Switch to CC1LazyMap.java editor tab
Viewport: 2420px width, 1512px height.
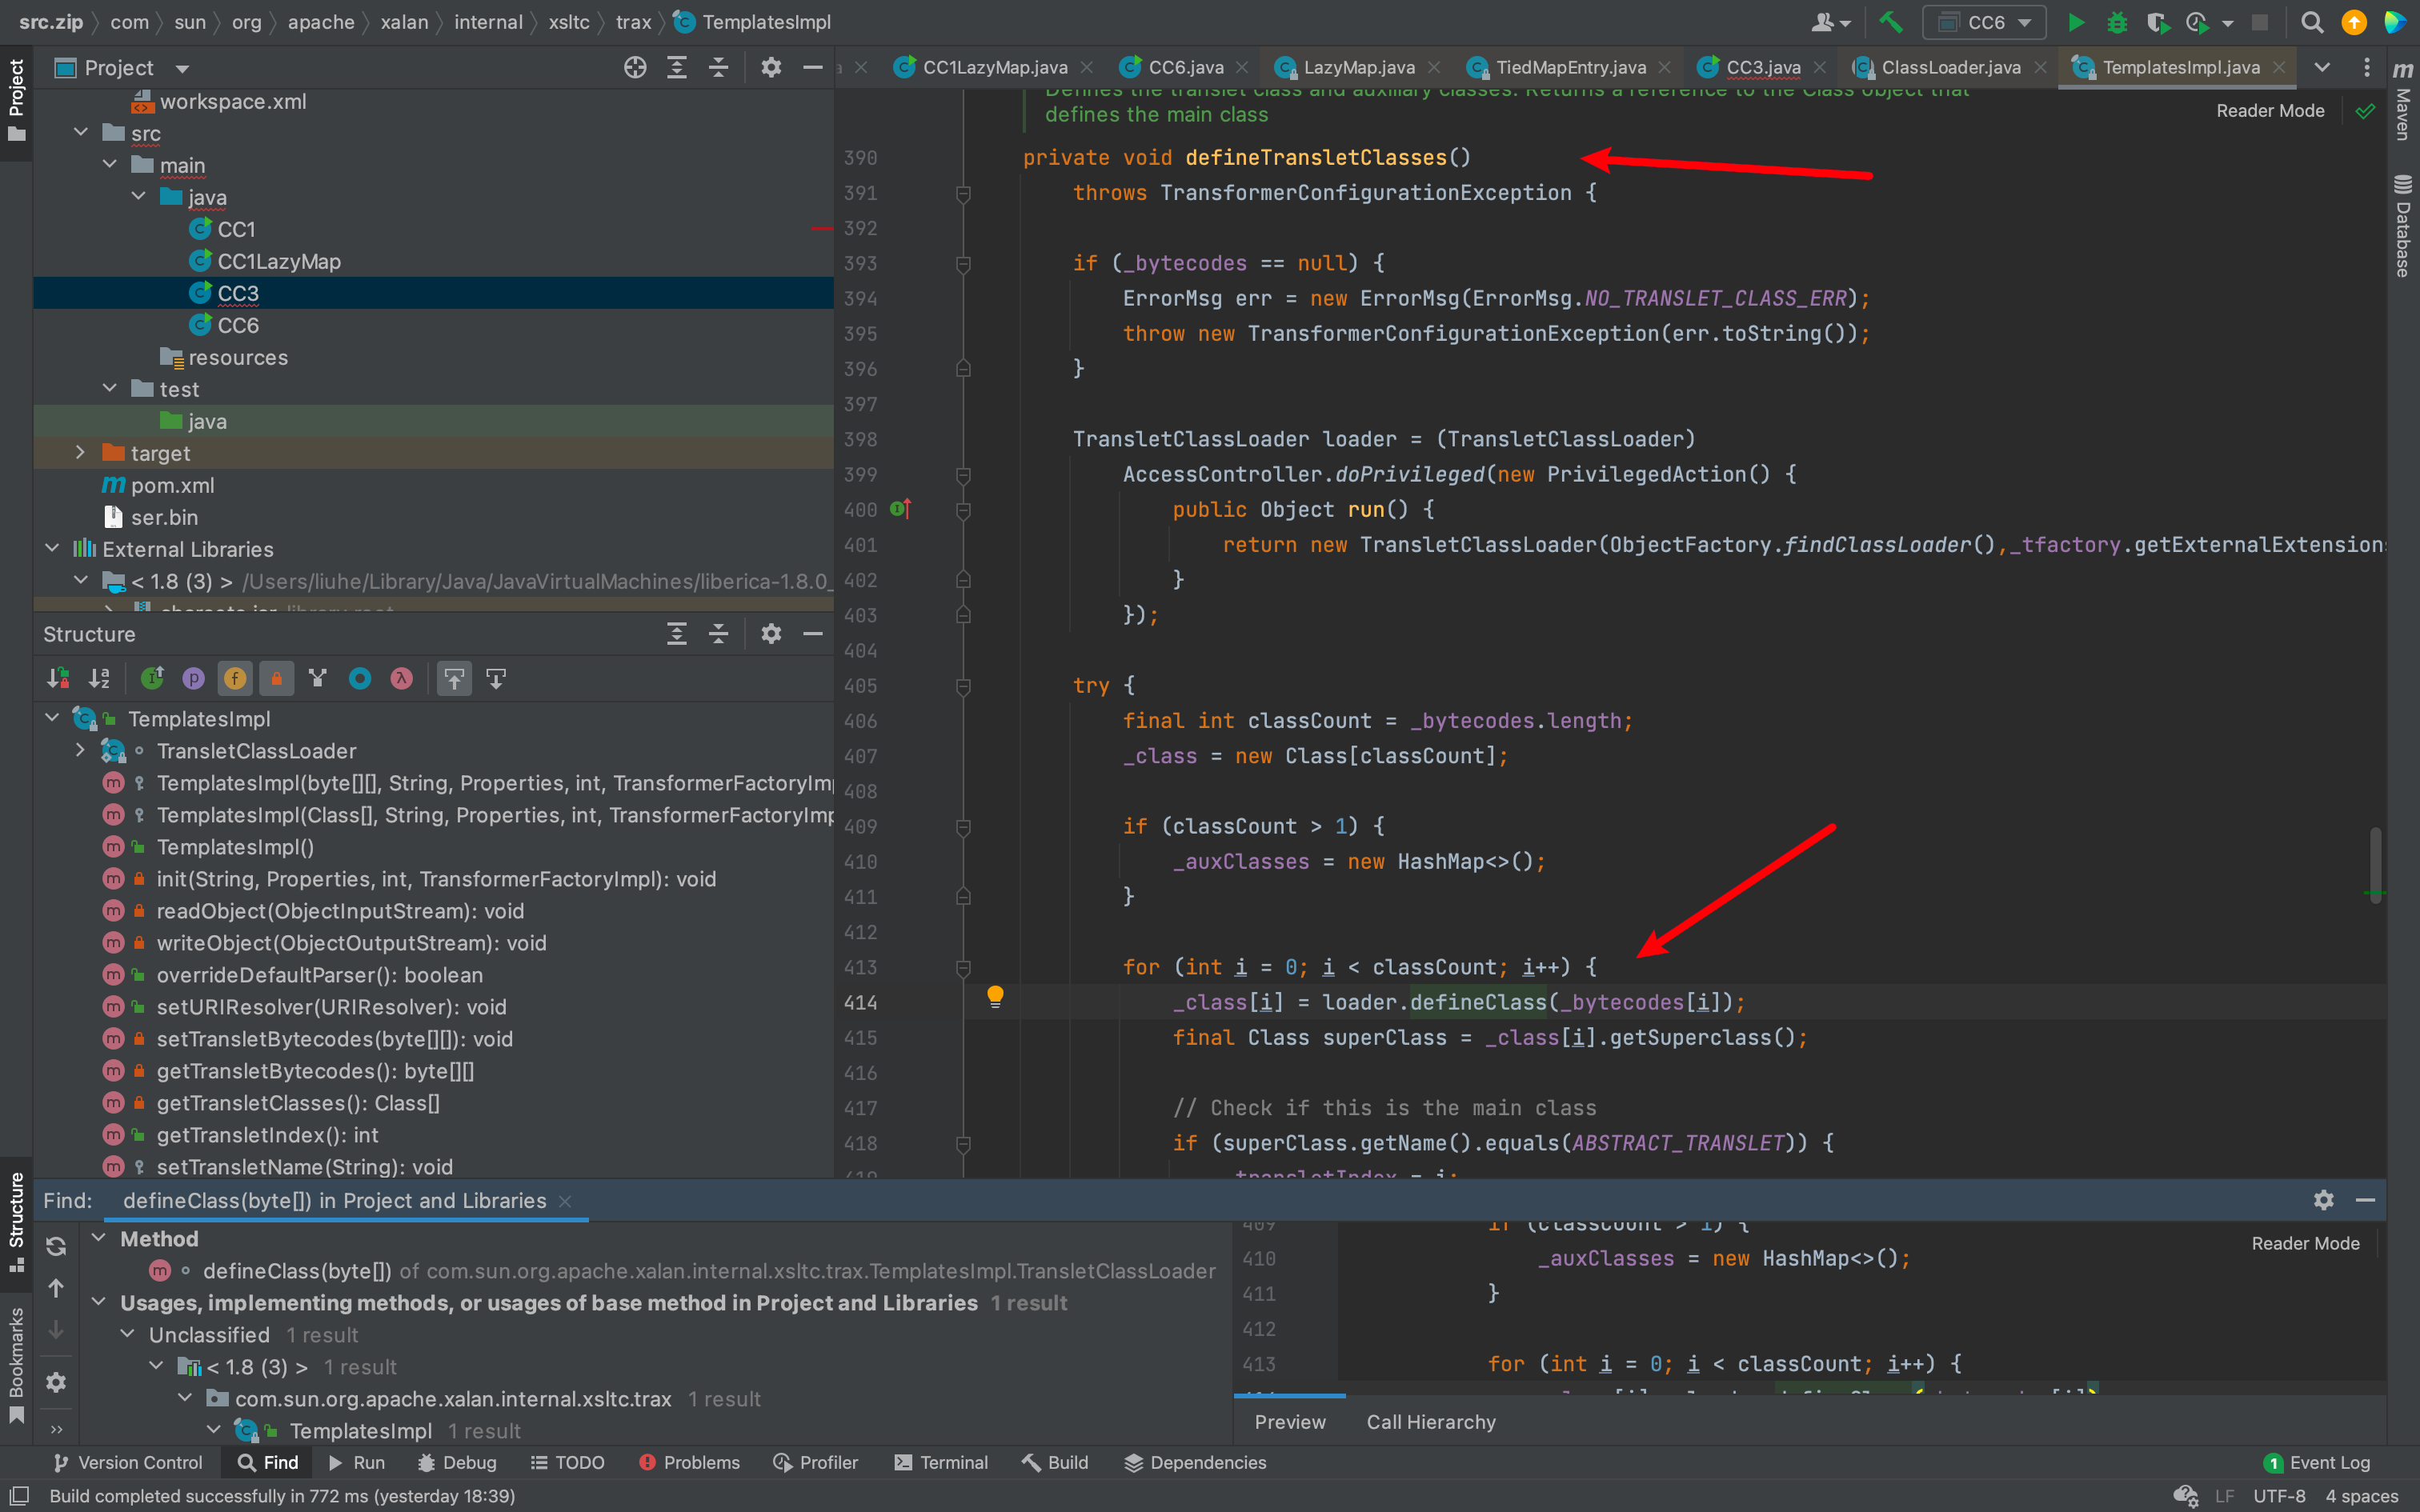(x=994, y=68)
